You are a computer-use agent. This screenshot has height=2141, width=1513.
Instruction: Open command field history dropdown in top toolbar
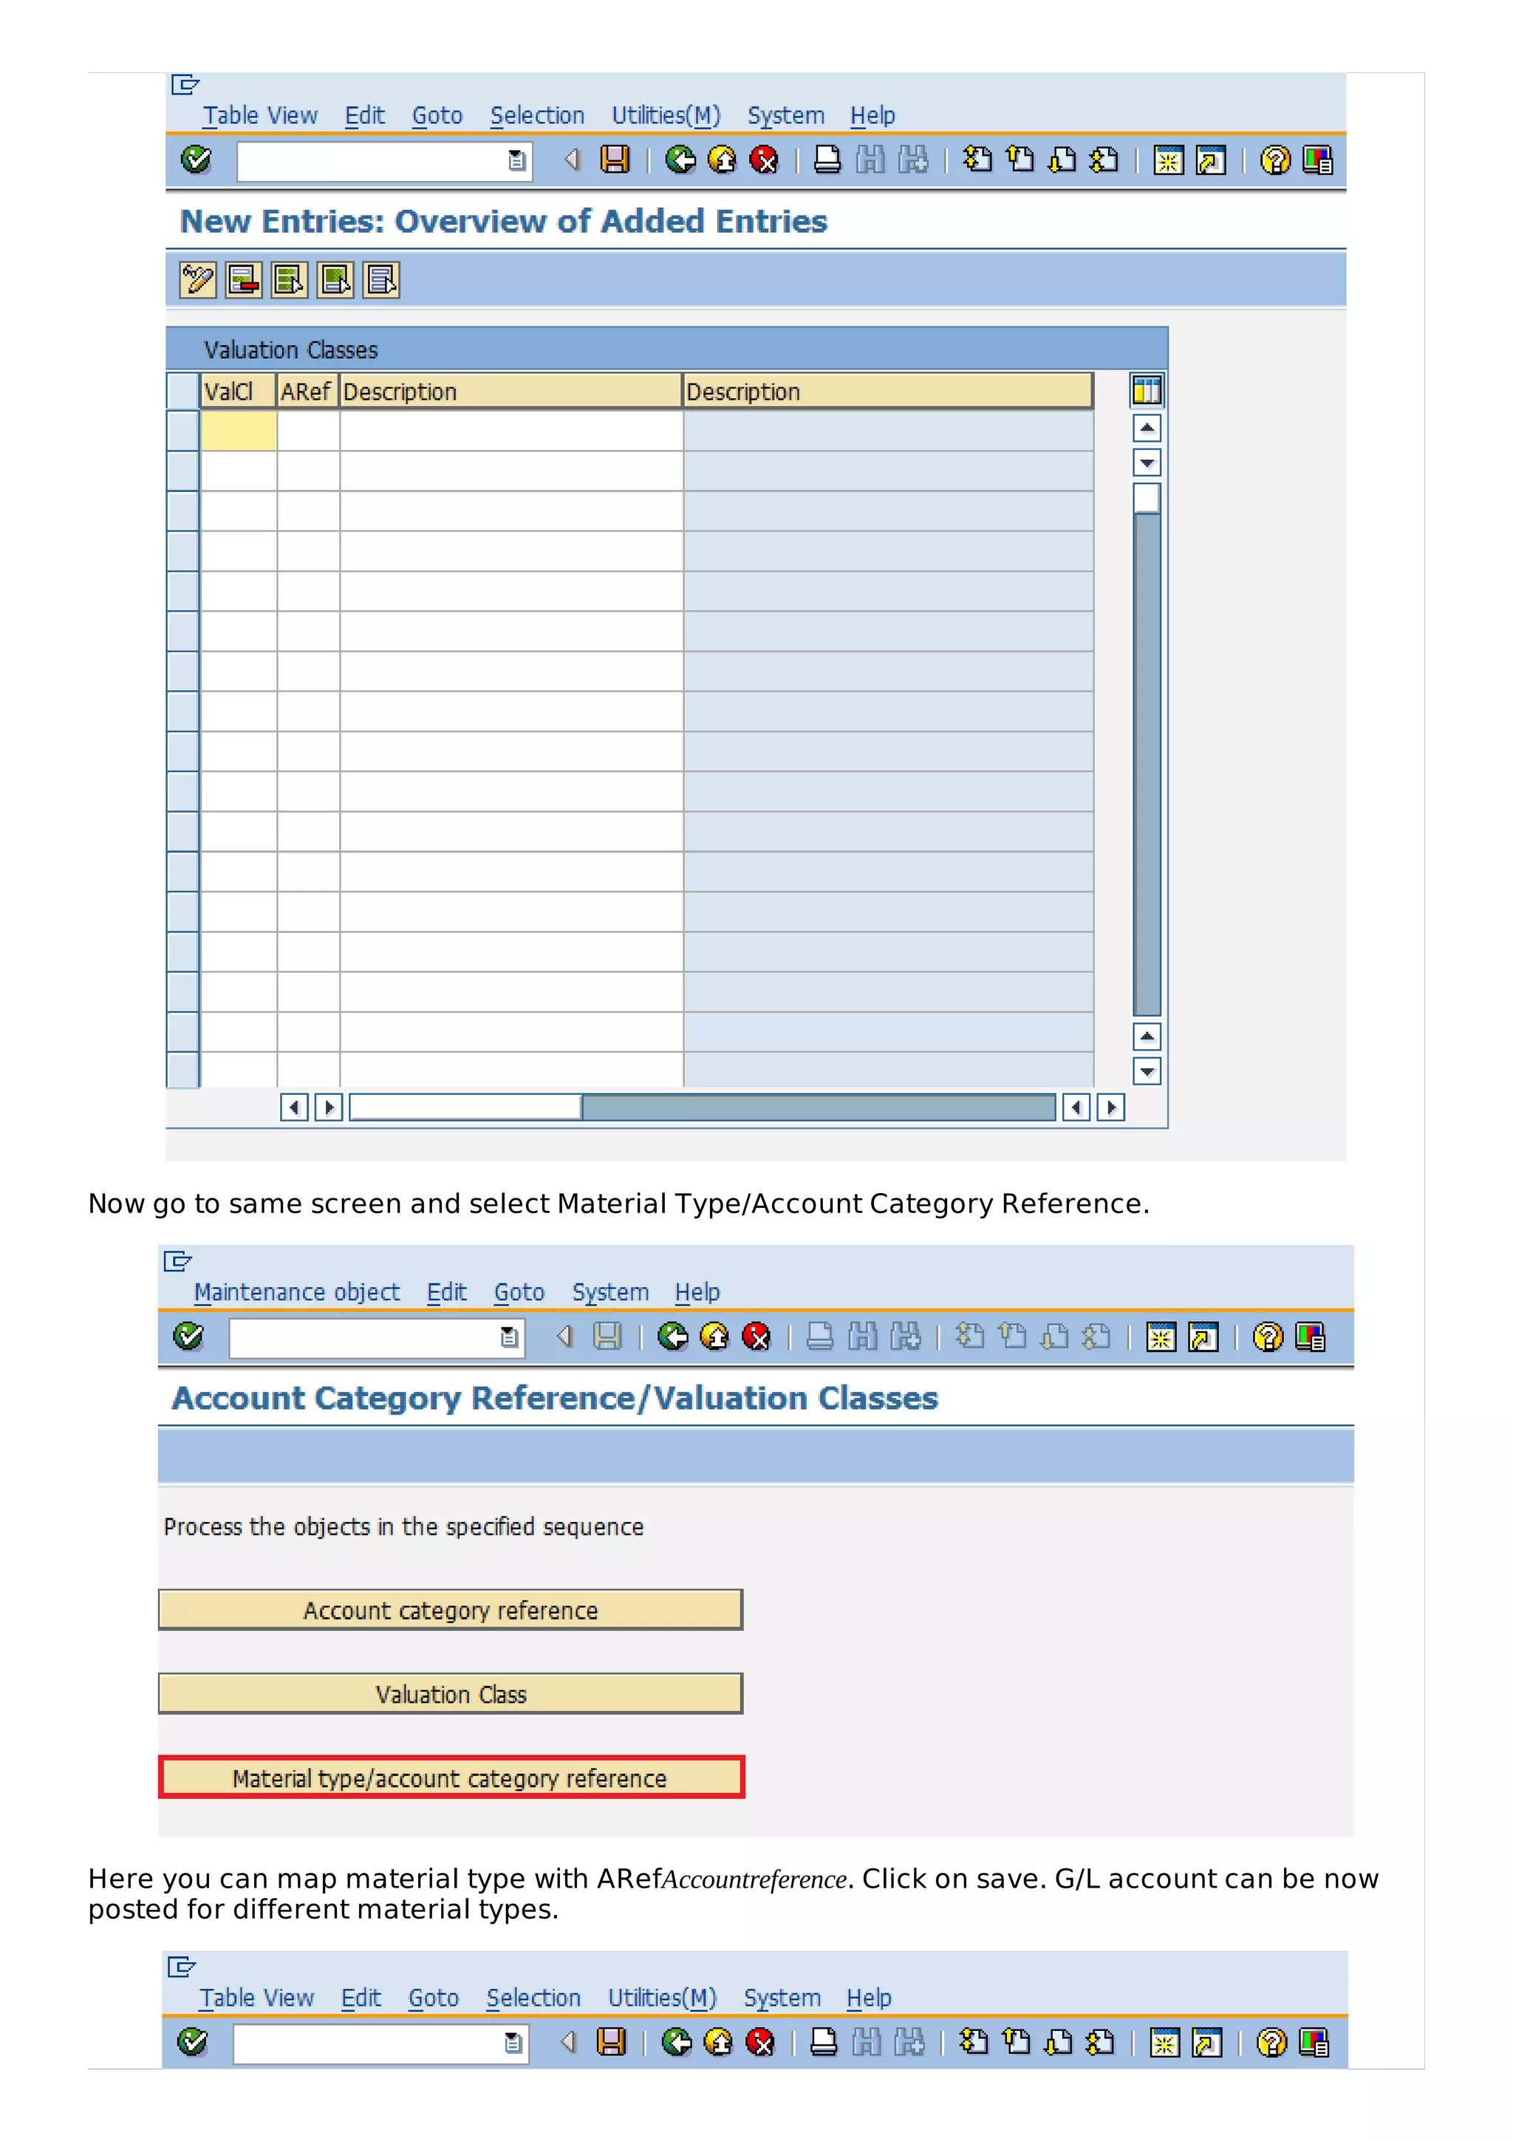pos(516,161)
